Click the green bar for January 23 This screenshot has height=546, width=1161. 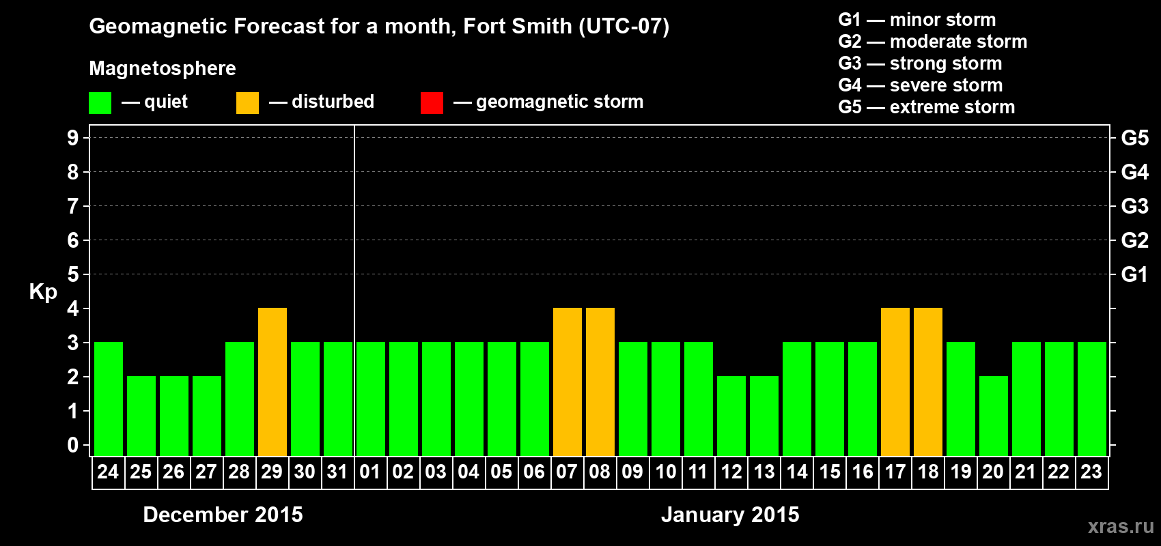point(1092,399)
